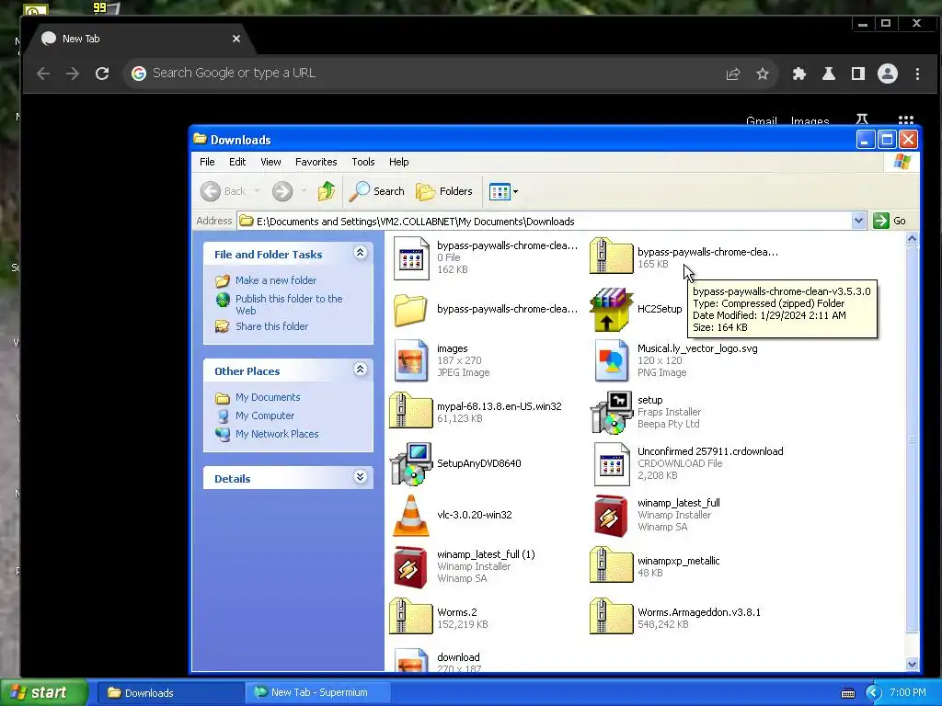Open the File menu
942x706 pixels.
pos(207,162)
